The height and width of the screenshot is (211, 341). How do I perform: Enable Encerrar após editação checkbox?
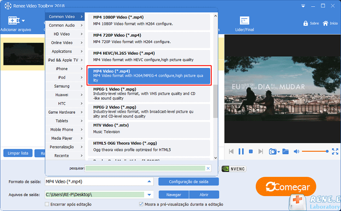tap(47, 204)
